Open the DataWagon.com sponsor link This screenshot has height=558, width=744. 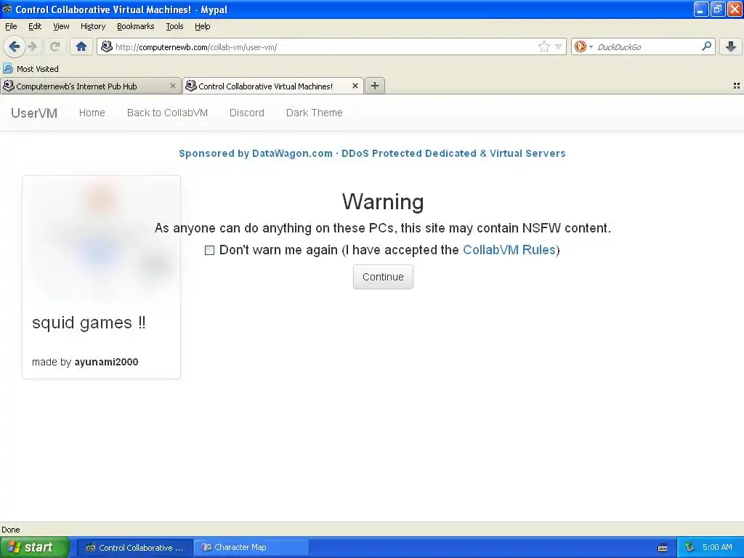pos(372,153)
